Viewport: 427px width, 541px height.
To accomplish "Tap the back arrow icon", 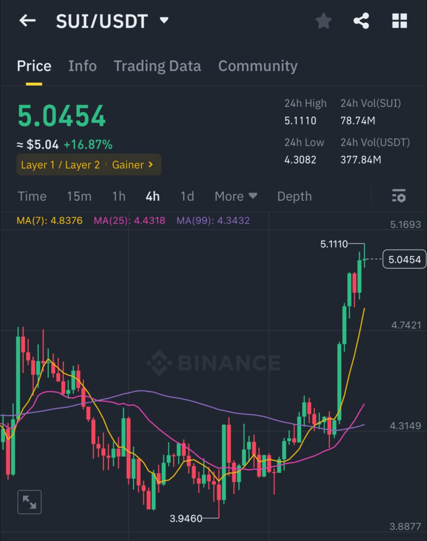I will click(27, 21).
